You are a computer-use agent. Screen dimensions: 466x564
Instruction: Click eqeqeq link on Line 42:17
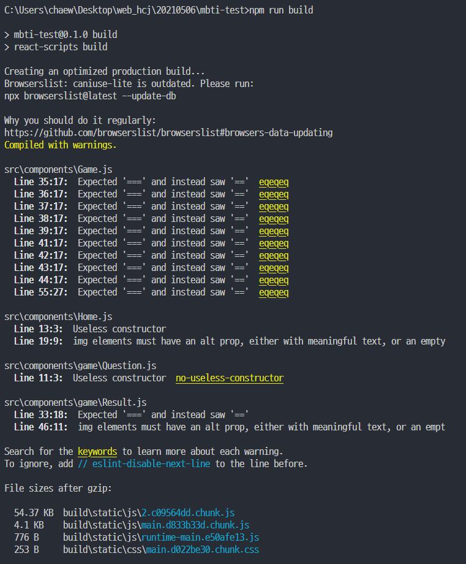pos(274,256)
